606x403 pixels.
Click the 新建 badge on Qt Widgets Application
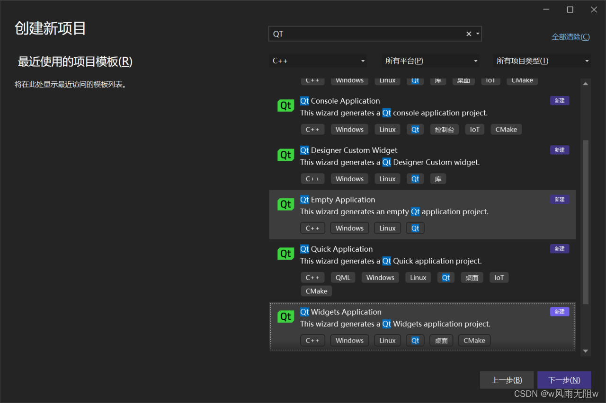[560, 312]
